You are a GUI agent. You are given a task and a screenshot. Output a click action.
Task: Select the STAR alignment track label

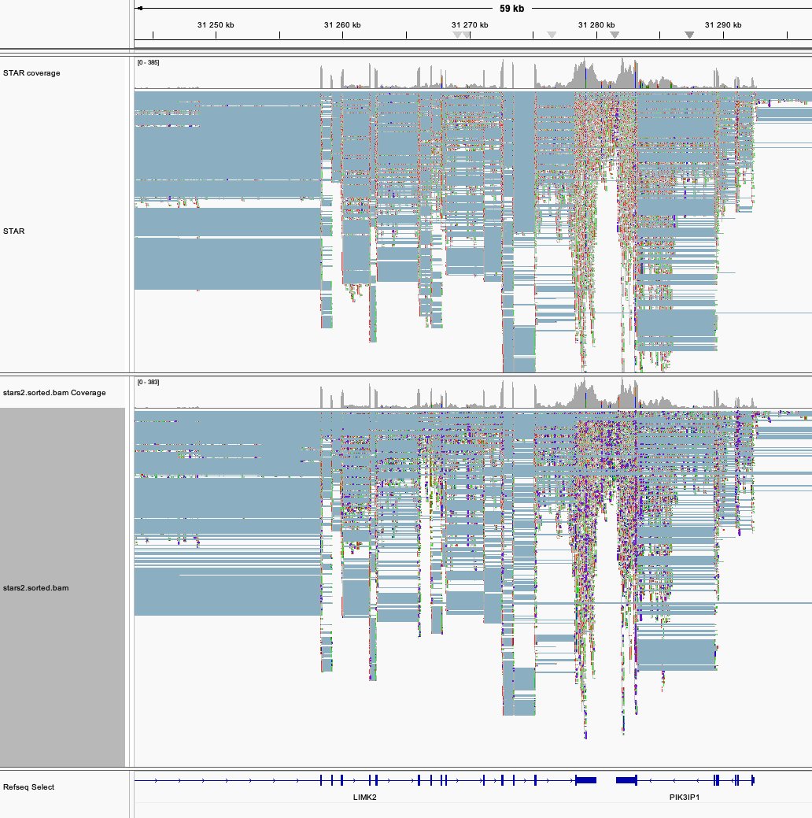click(13, 231)
